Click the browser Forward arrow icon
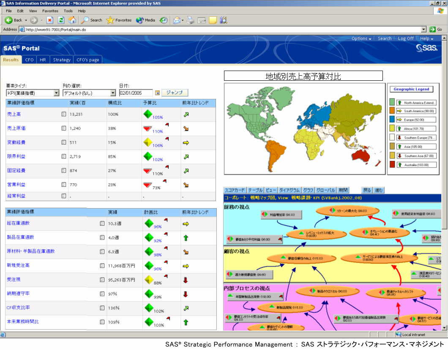This screenshot has height=350, width=448. pos(34,20)
